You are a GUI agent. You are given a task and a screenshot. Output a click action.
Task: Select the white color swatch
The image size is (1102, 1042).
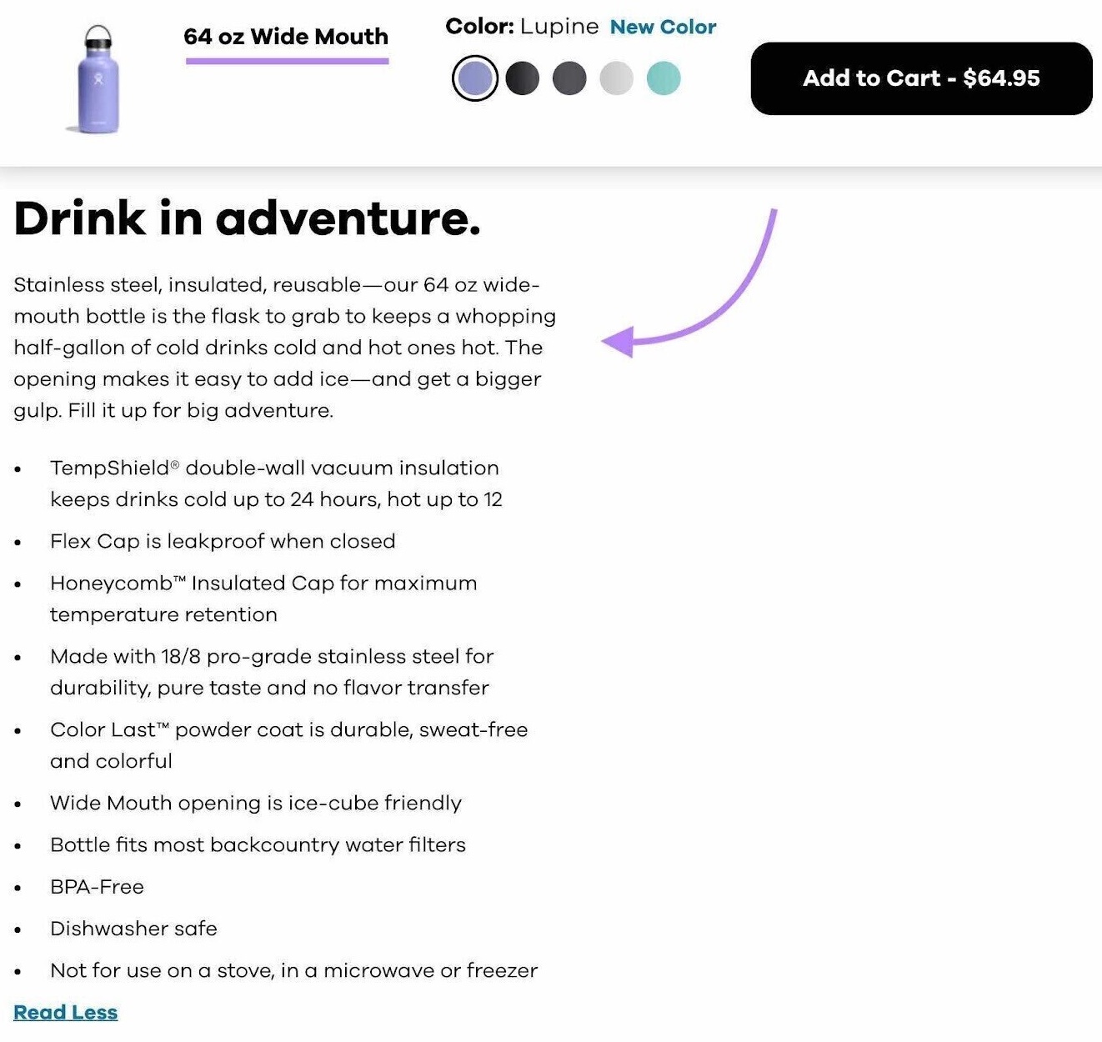tap(616, 78)
